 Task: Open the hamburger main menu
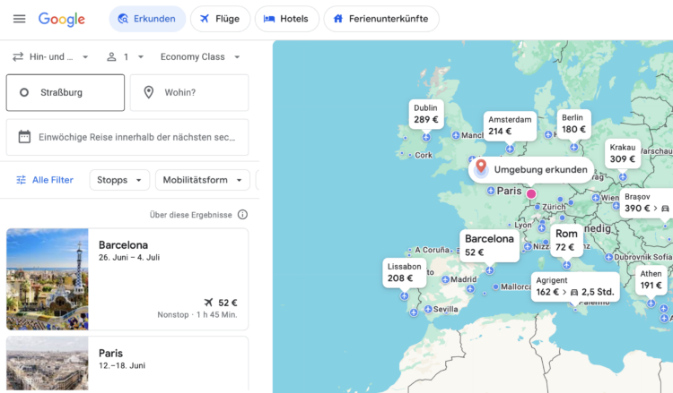click(20, 19)
